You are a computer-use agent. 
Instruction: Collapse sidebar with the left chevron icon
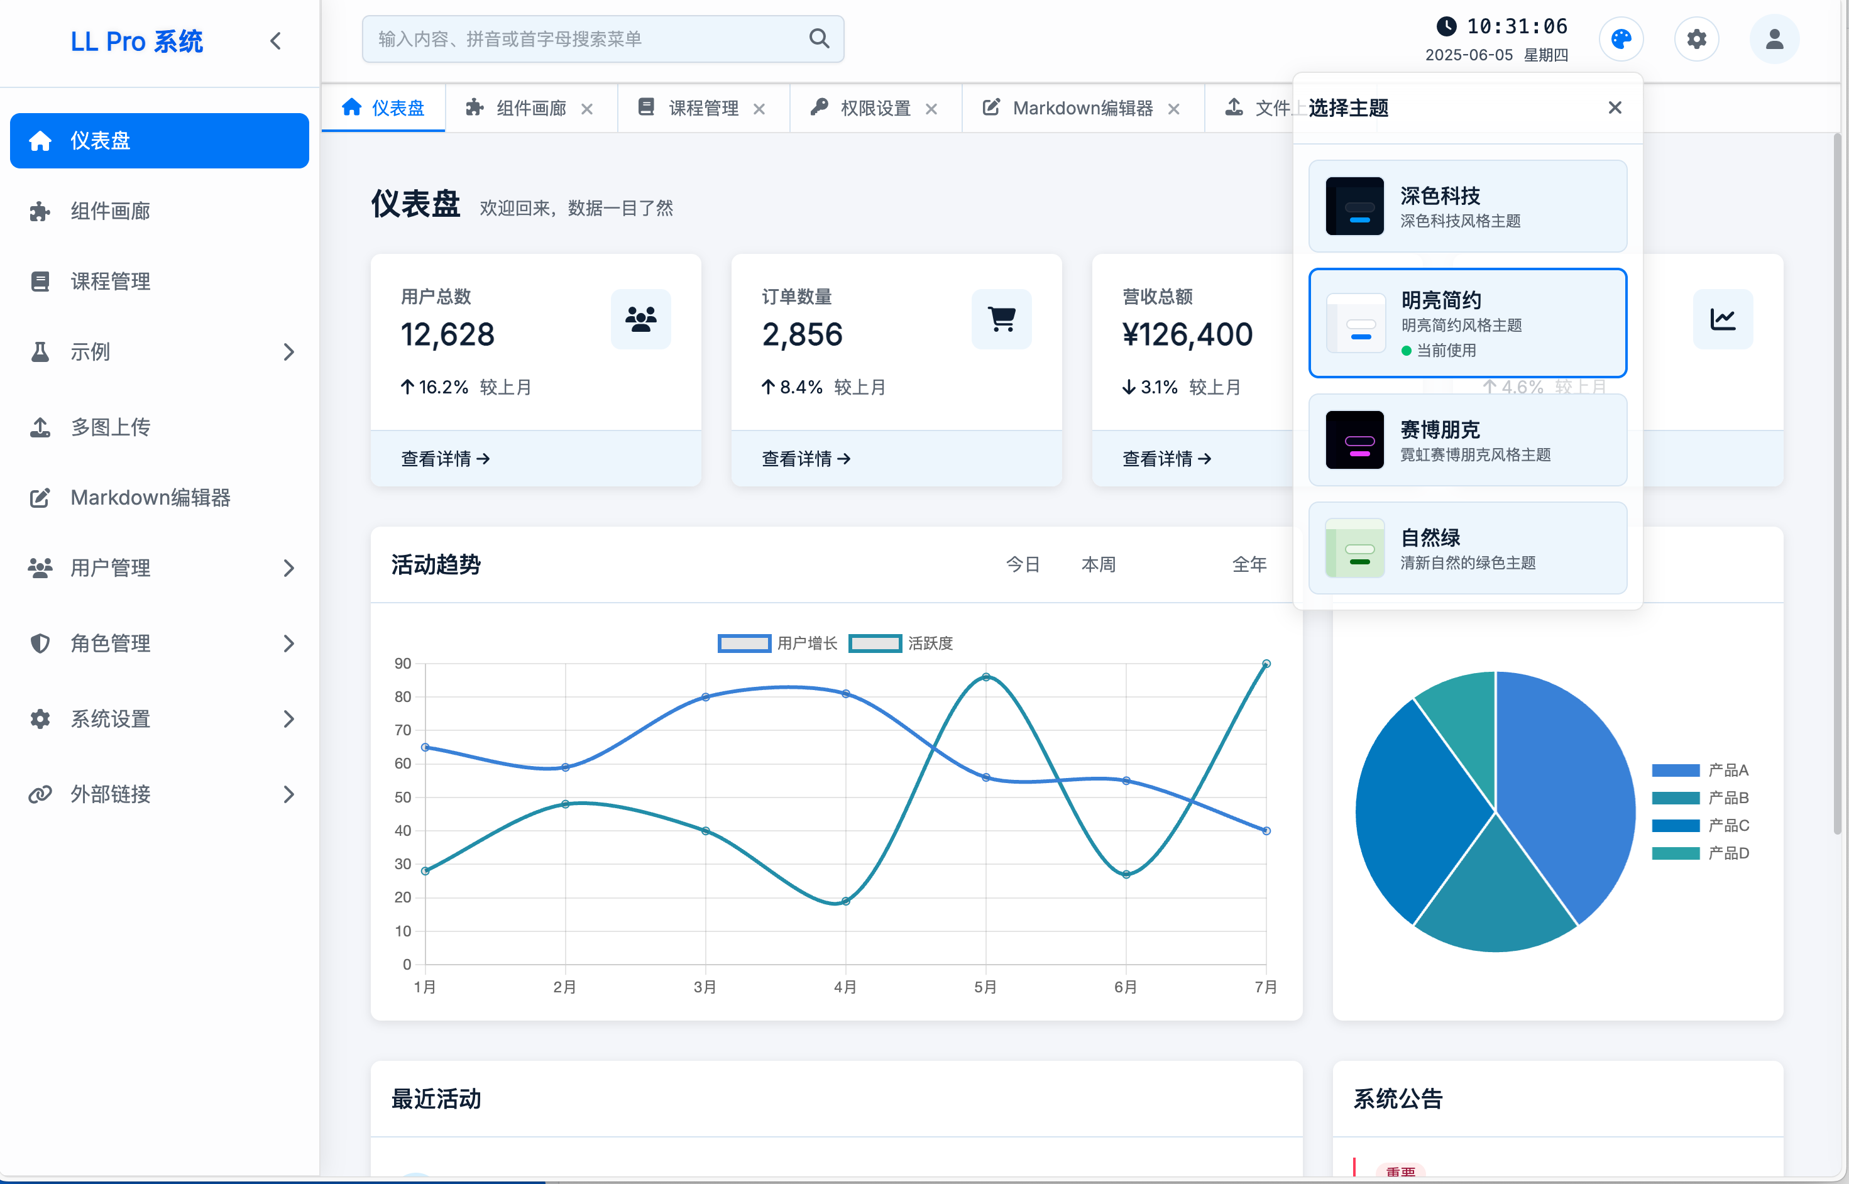tap(276, 41)
